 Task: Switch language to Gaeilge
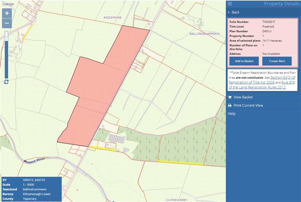8,4
